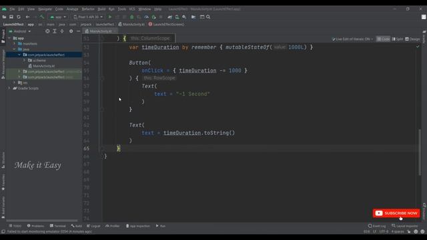Click the Collapse All icon in Project panel

62,31
